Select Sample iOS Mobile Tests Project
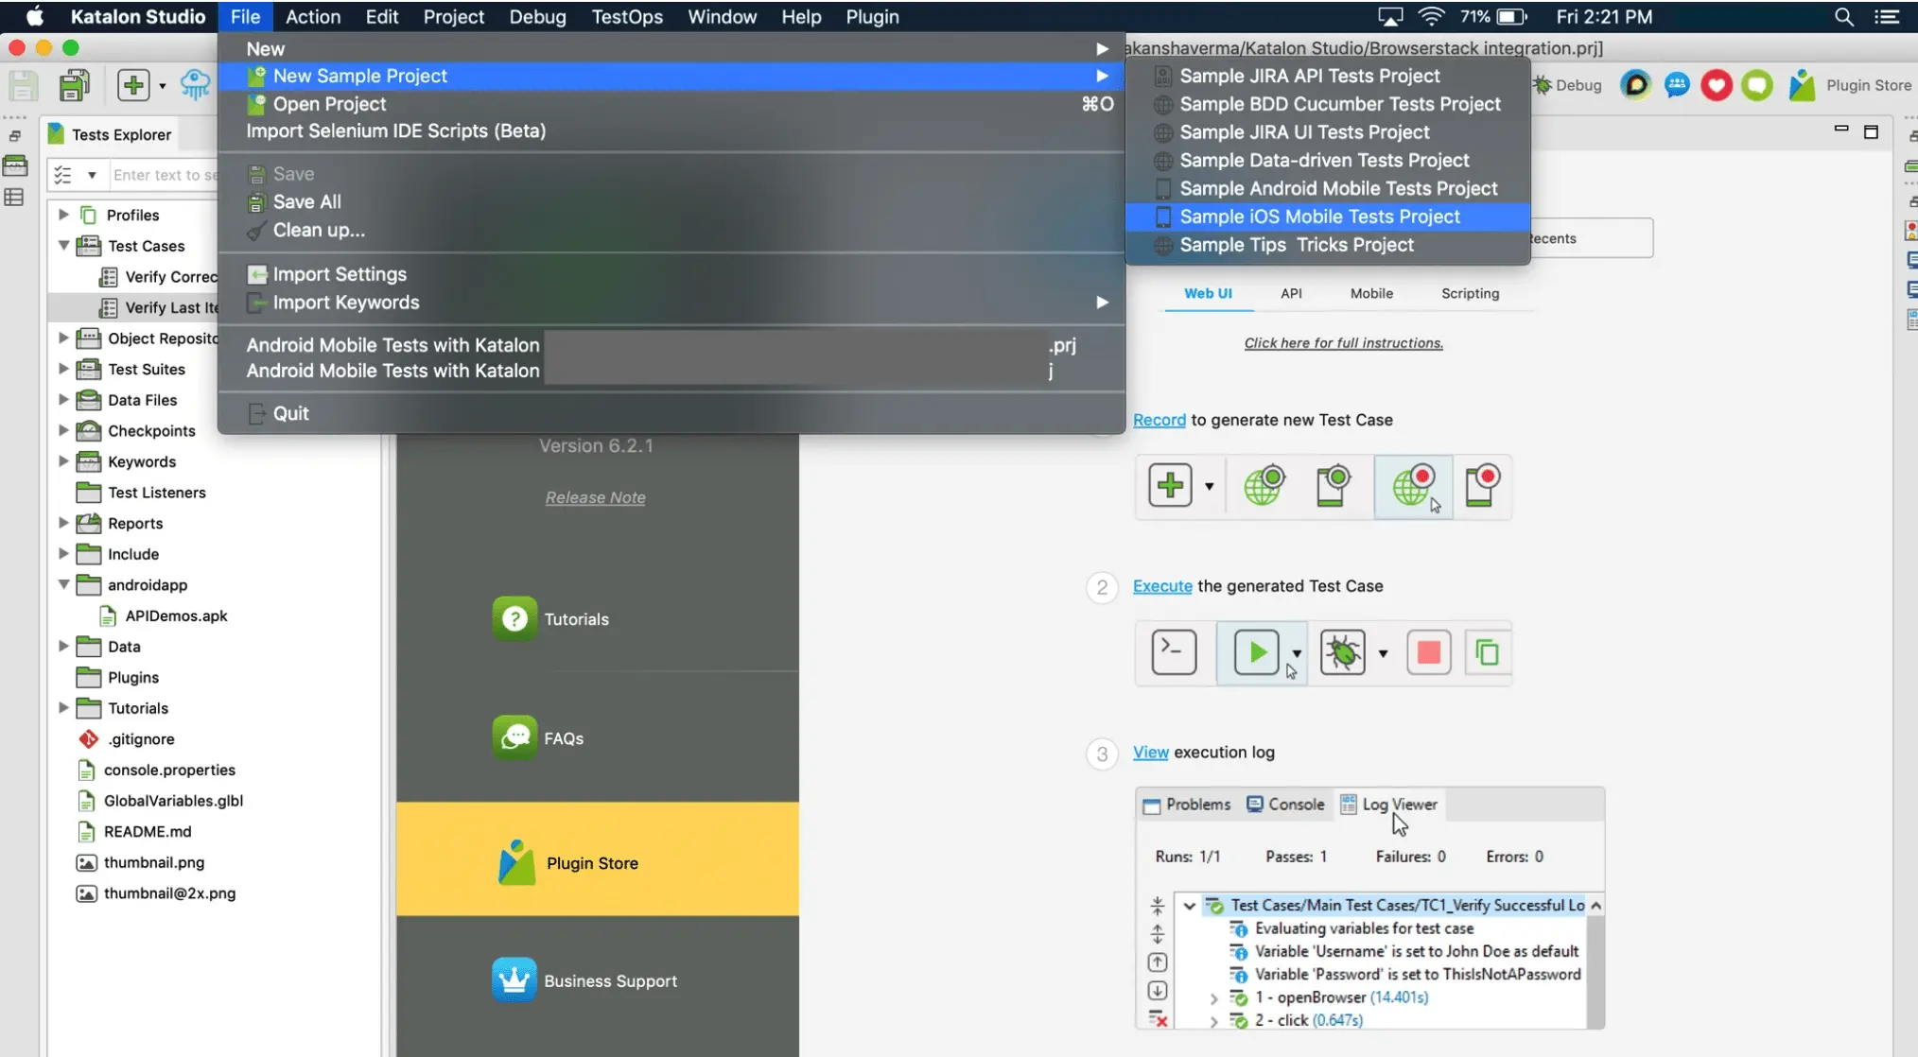Screen dimensions: 1918x1057 click(1319, 217)
